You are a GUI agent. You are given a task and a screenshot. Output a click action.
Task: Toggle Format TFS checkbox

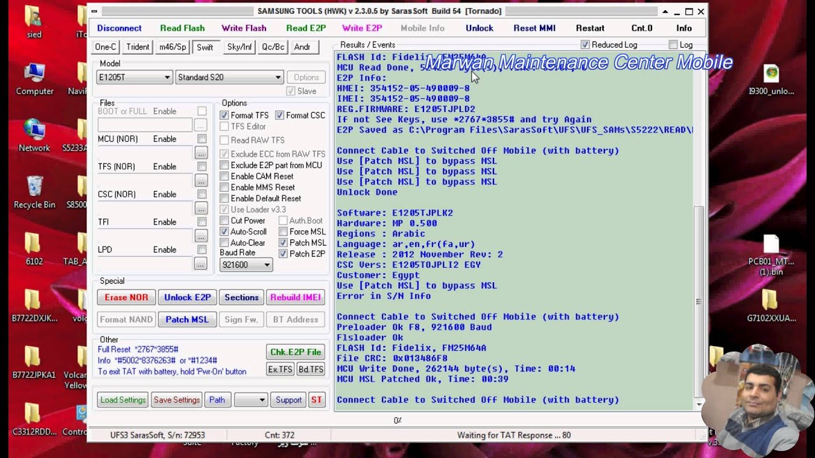[x=224, y=115]
